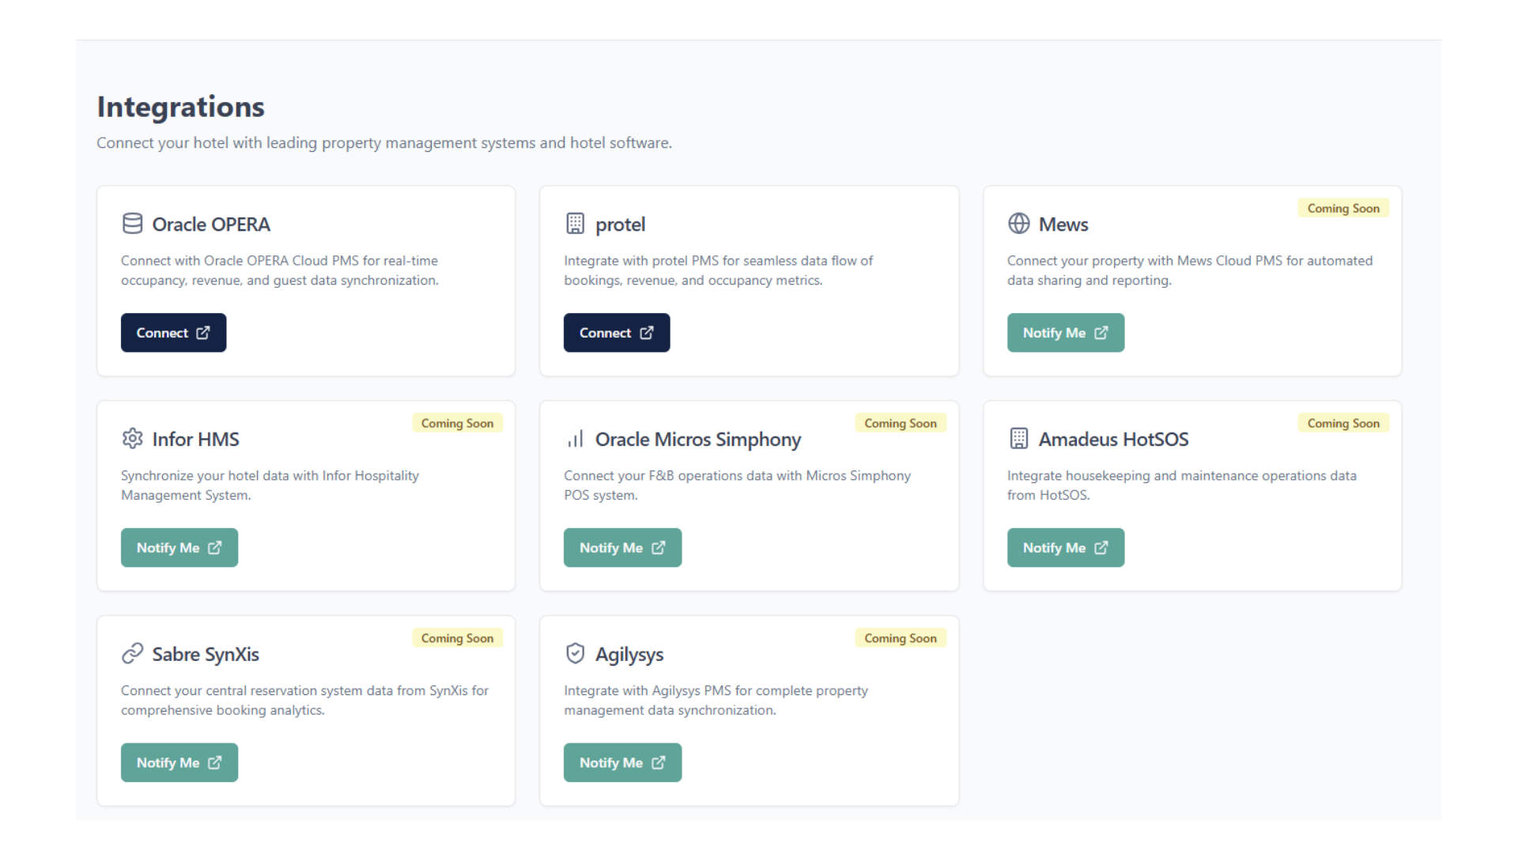Click external-link icon in protel Connect button
This screenshot has height=854, width=1518.
647,333
